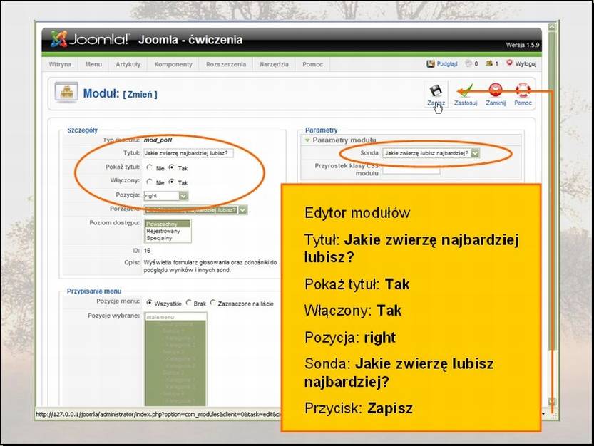
Task: Select Specjalny access level
Action: click(168, 238)
